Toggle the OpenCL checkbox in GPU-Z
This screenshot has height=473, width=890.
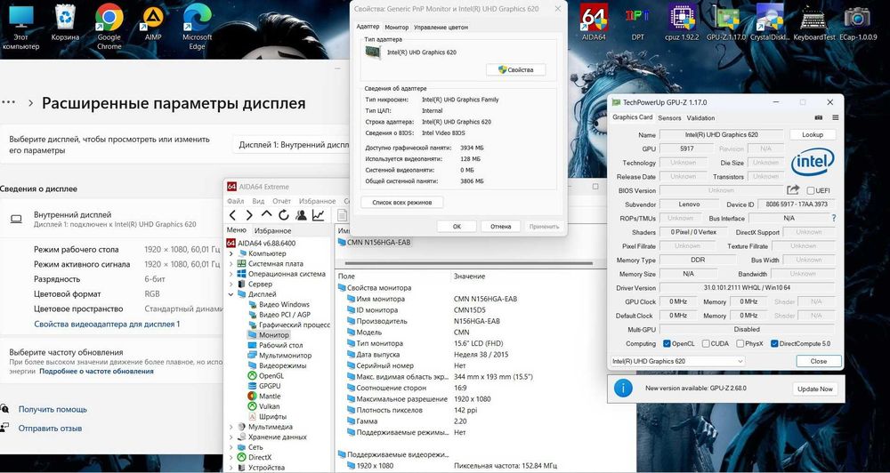coord(667,344)
